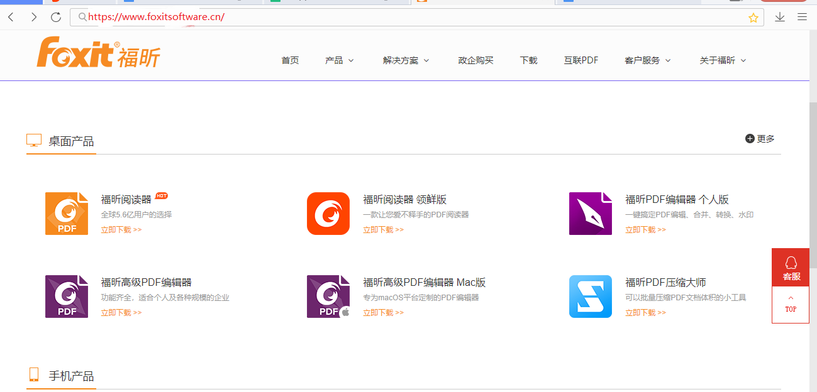Click the 福昕PDF编辑器 个人版 pen icon
The width and height of the screenshot is (817, 392).
(591, 214)
